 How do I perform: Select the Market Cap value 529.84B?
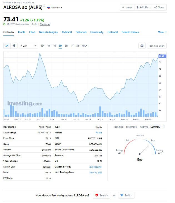click(x=47, y=167)
